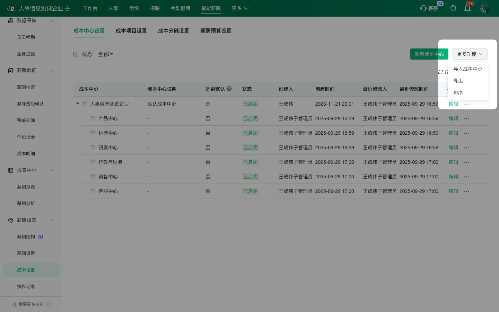This screenshot has width=499, height=312.
Task: Collapse the 人事信息测试企业 tree row
Action: 78,104
